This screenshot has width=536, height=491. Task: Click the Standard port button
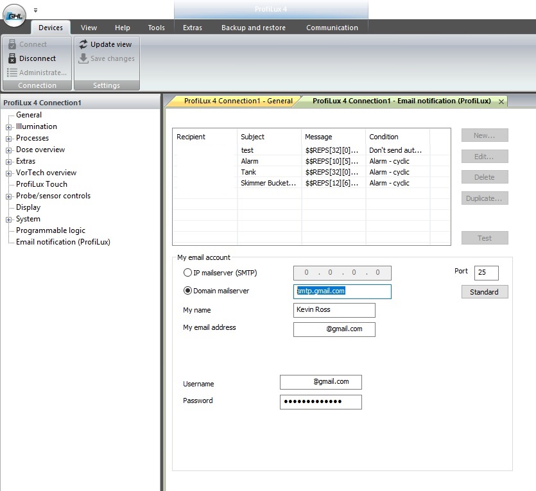(x=485, y=292)
